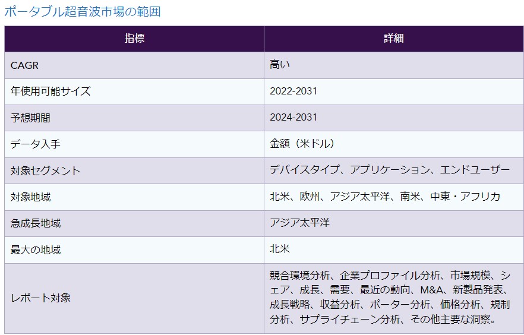Click the 競合環境分析 report coverage cell
This screenshot has height=335, width=524.
click(394, 298)
